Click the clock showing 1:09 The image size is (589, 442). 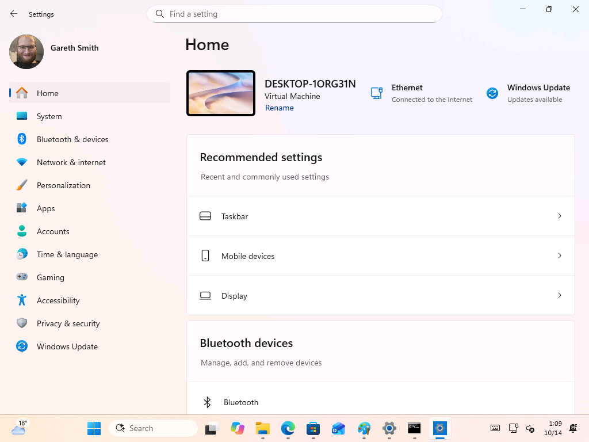(553, 428)
